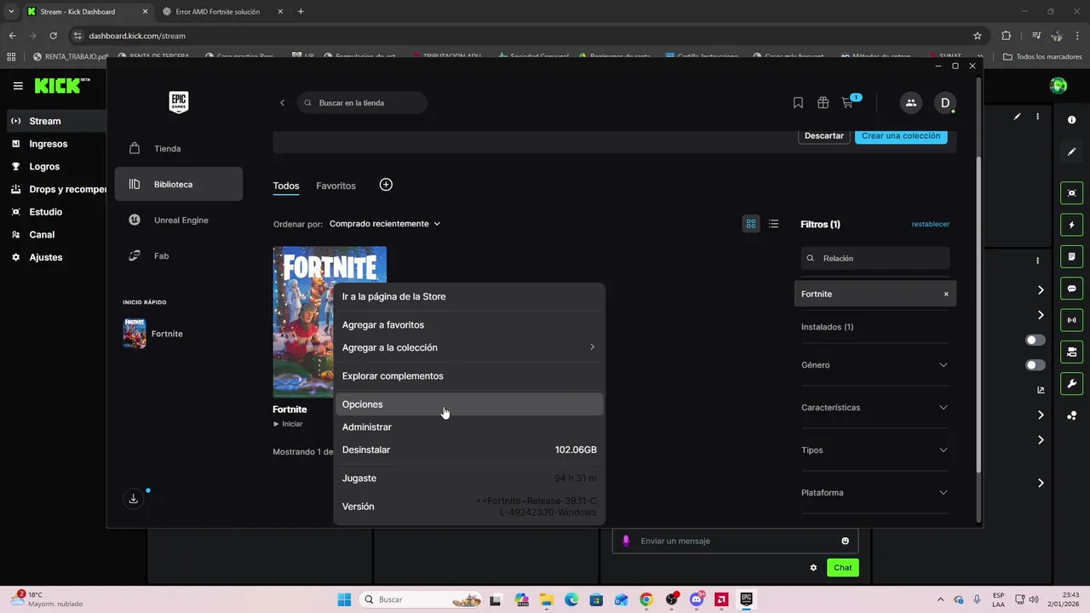Click the broadcast signal icon in Kick's right rail
1090x613 pixels.
tap(1072, 320)
